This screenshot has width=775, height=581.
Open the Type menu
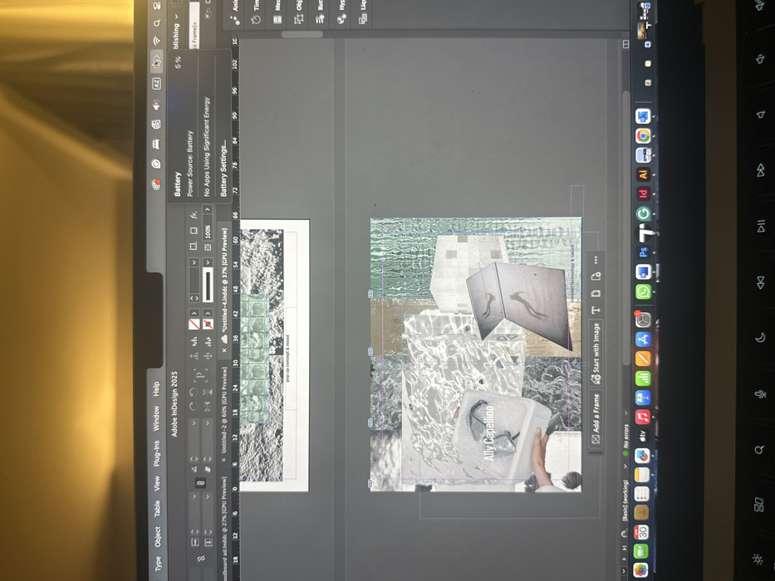coord(158,563)
